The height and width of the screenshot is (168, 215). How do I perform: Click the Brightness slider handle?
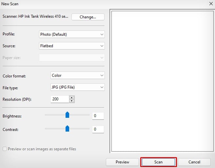pos(67,115)
